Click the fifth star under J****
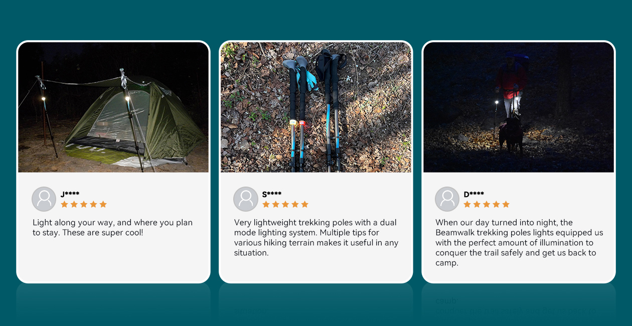Viewport: 632px width, 326px height. point(103,204)
